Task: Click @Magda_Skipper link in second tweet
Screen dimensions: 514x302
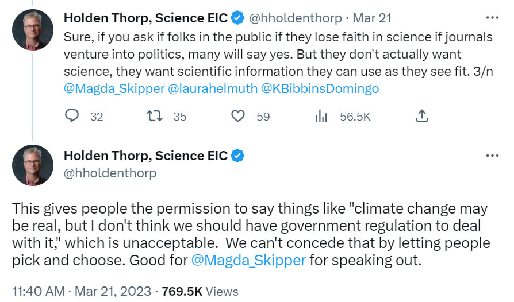Action: 248,260
